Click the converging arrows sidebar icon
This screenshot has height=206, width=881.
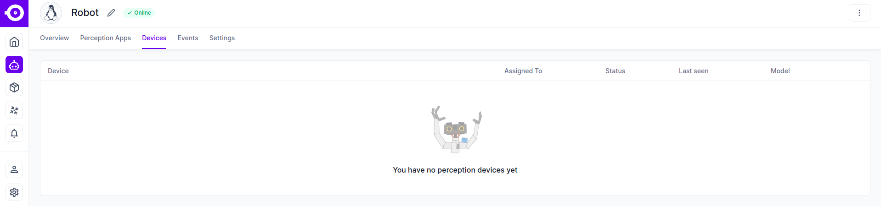14,110
